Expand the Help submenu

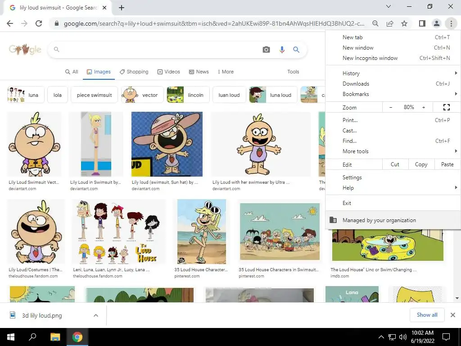point(393,188)
